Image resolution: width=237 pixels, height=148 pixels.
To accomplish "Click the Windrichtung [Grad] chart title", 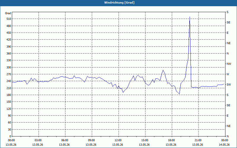I will click(119, 3).
